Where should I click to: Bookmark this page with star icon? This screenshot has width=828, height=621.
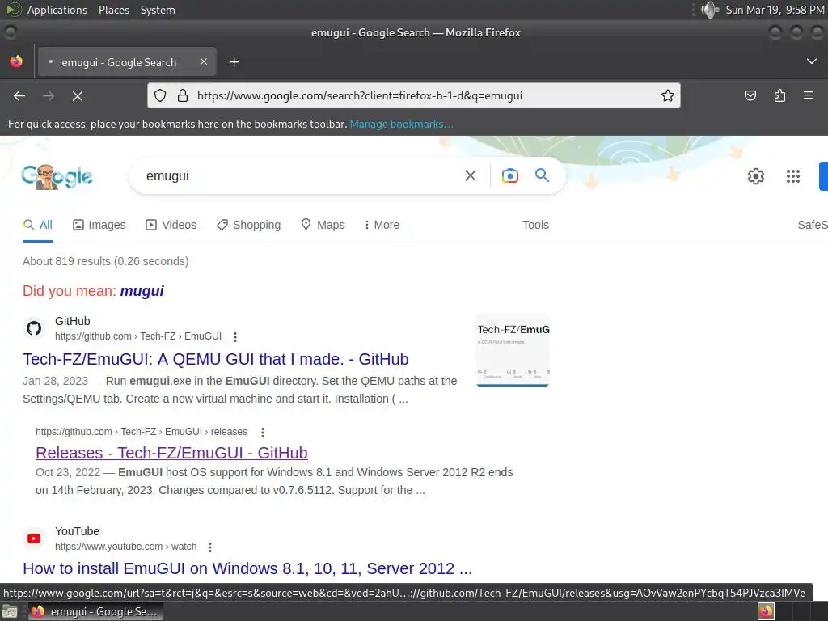click(667, 95)
